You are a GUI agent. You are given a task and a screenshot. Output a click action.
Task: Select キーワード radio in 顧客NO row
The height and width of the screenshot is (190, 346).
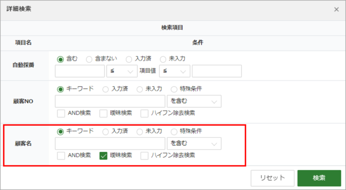coord(60,89)
